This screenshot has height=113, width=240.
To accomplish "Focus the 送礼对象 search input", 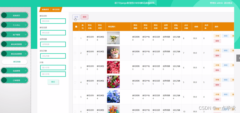I will click(x=53, y=56).
